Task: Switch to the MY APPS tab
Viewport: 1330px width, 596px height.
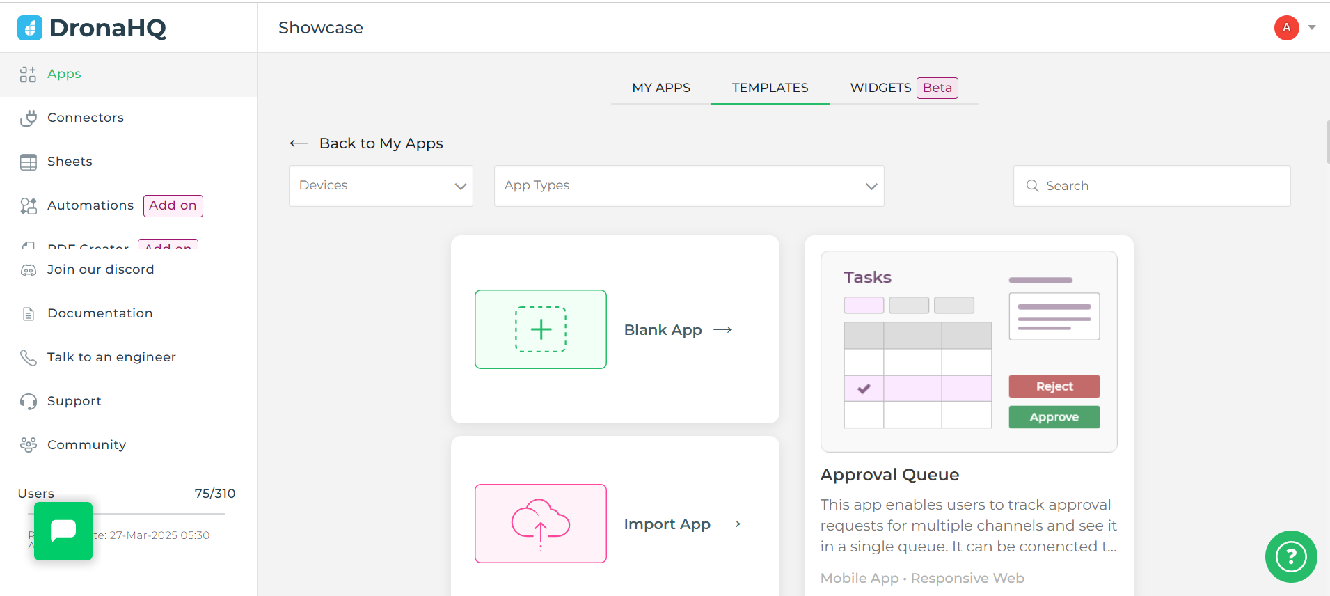Action: [660, 88]
